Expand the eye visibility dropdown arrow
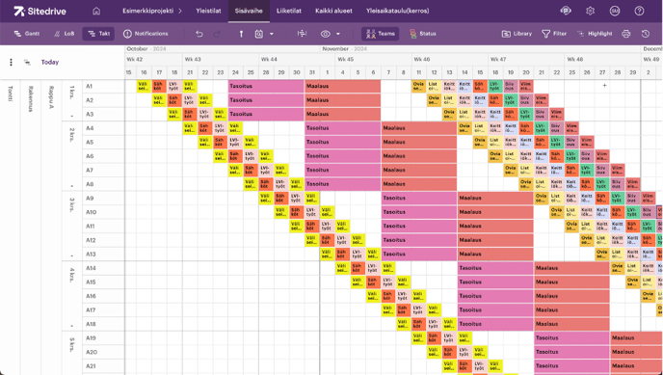This screenshot has width=663, height=375. [x=338, y=34]
